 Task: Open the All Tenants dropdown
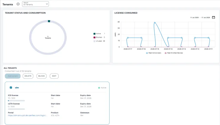tap(35, 4)
